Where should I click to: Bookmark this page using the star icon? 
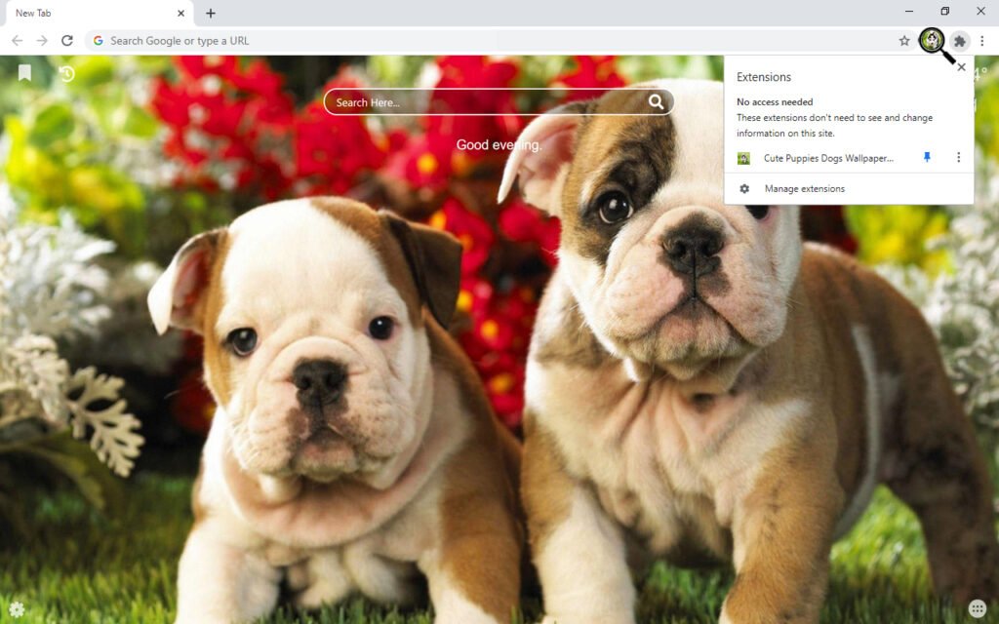click(x=905, y=40)
